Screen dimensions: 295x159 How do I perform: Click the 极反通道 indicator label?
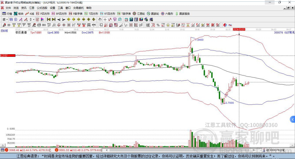point(21,32)
